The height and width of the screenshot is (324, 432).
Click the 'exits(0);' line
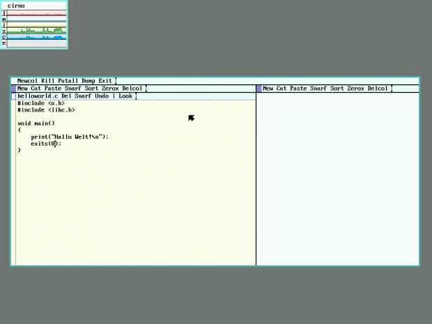click(x=46, y=144)
